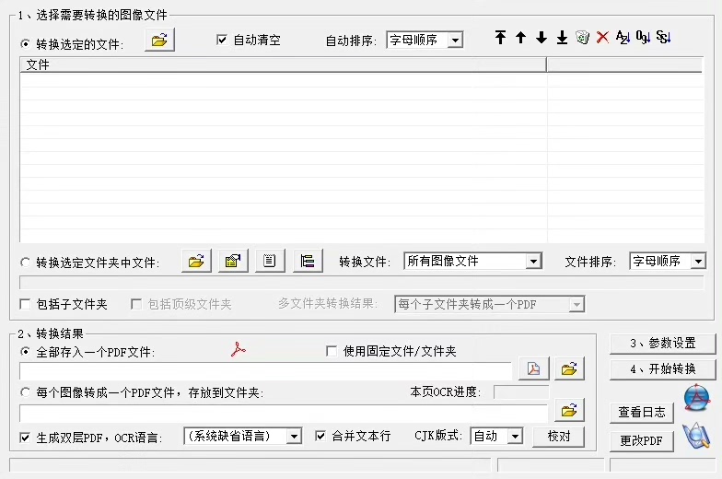Click the single PDF output path field
This screenshot has width=722, height=479.
tap(265, 371)
